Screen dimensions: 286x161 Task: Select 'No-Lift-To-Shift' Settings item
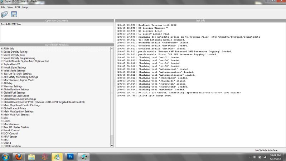tap(18, 74)
